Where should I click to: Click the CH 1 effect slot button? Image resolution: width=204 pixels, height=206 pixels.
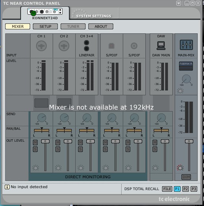click(41, 103)
